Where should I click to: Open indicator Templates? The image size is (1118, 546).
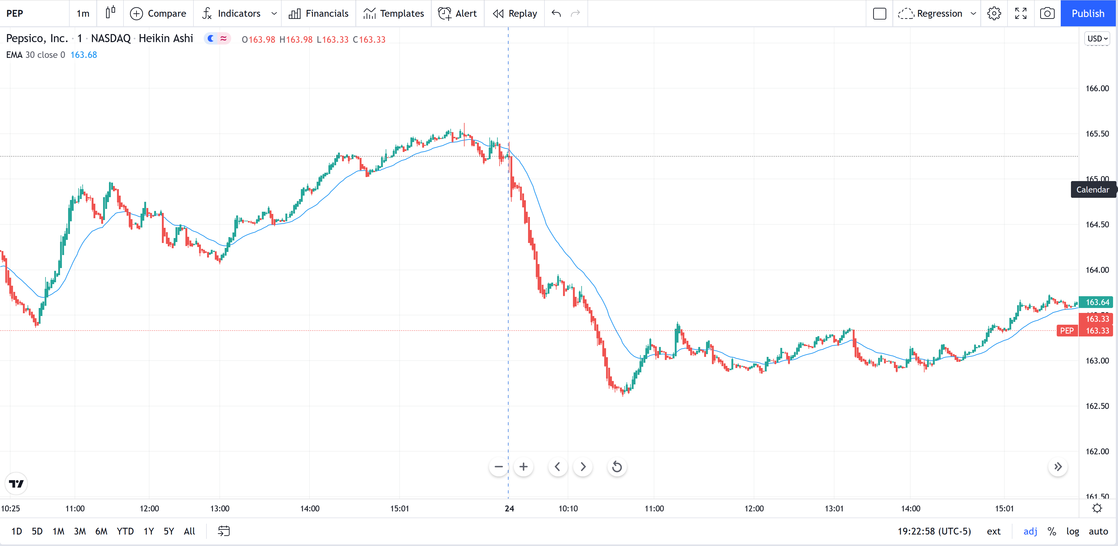pos(394,13)
